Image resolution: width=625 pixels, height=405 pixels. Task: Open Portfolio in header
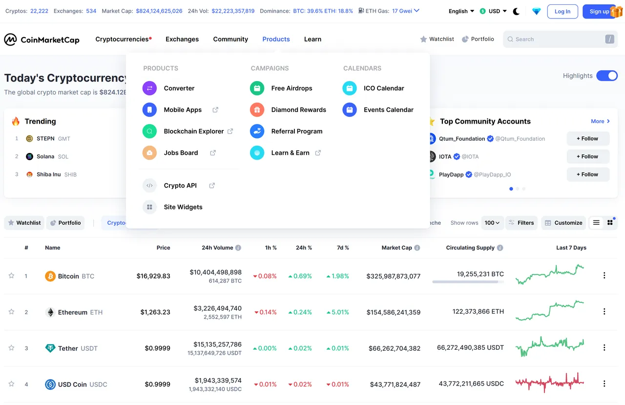point(478,39)
